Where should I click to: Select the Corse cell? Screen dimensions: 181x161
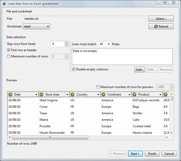coord(54,107)
